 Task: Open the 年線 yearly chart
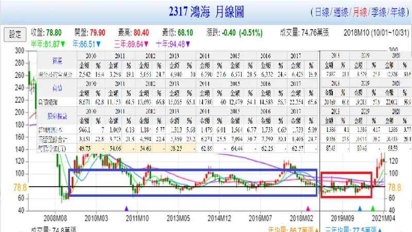pos(398,12)
